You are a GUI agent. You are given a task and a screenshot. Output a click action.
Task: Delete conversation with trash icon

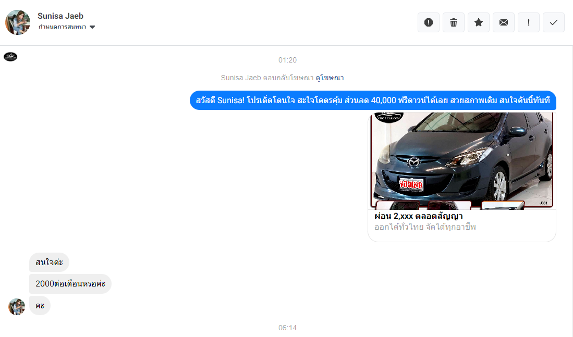coord(454,22)
